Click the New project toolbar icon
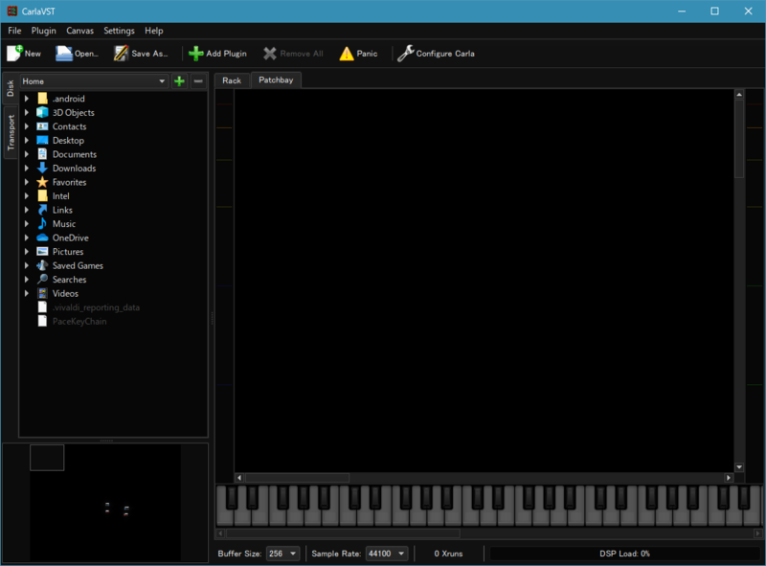766x566 pixels. [14, 54]
